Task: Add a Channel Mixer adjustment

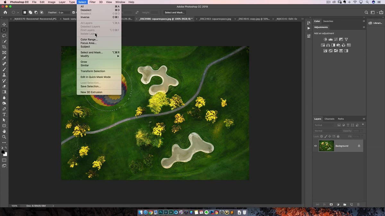Action: [344, 45]
